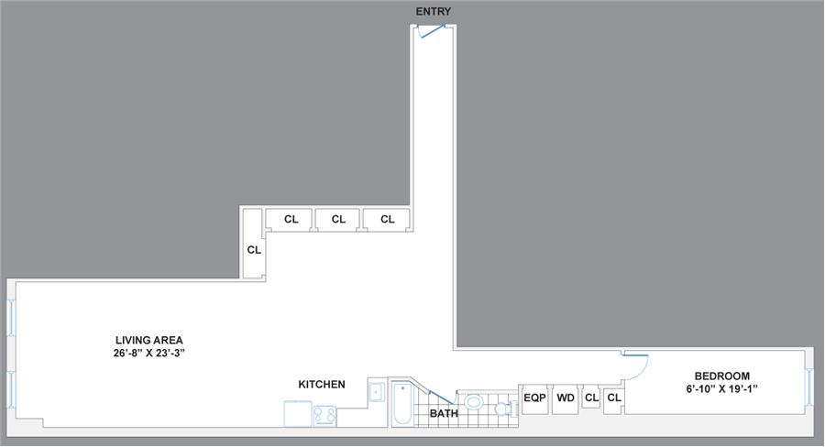825x447 pixels.
Task: Click the KITCHEN text label
Action: pos(321,385)
